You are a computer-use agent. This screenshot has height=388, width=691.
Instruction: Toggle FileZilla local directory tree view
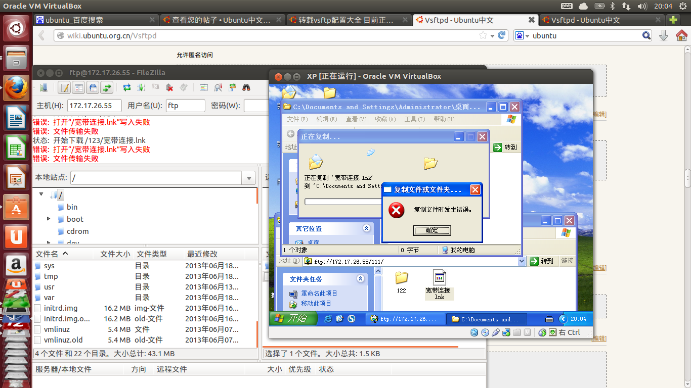click(x=78, y=87)
